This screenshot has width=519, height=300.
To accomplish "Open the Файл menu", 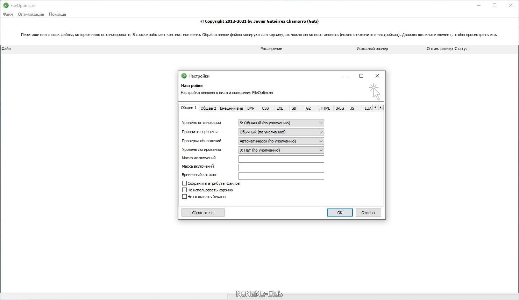I will (8, 14).
